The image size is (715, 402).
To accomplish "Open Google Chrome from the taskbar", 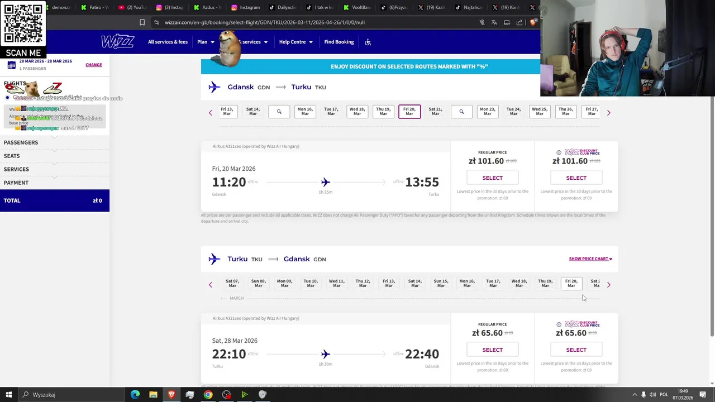I will 208,395.
